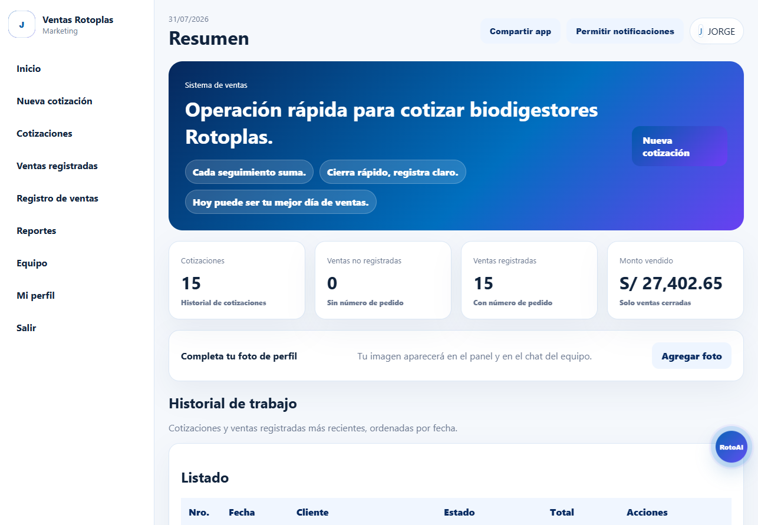The image size is (758, 525).
Task: Open the Reportes section
Action: (x=37, y=231)
